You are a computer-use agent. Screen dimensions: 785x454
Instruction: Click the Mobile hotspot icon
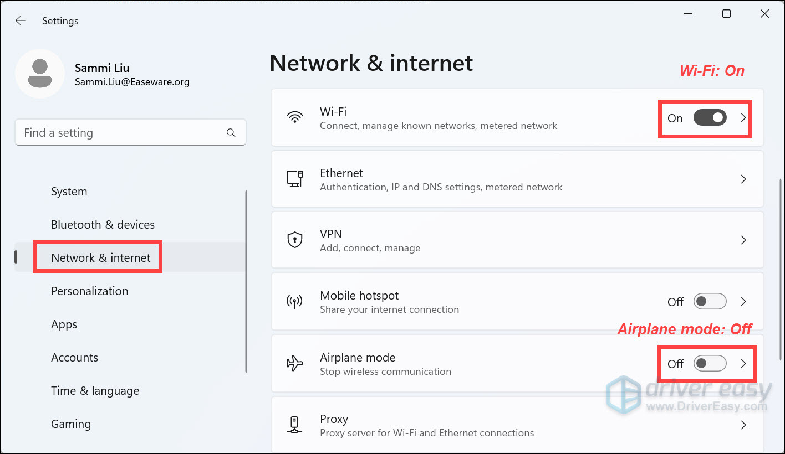tap(294, 302)
